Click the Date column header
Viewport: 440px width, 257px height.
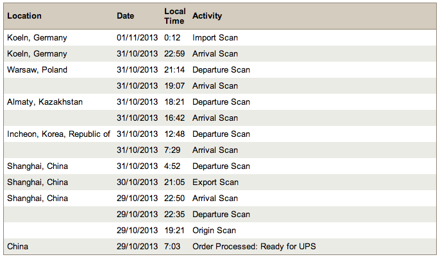click(x=126, y=16)
